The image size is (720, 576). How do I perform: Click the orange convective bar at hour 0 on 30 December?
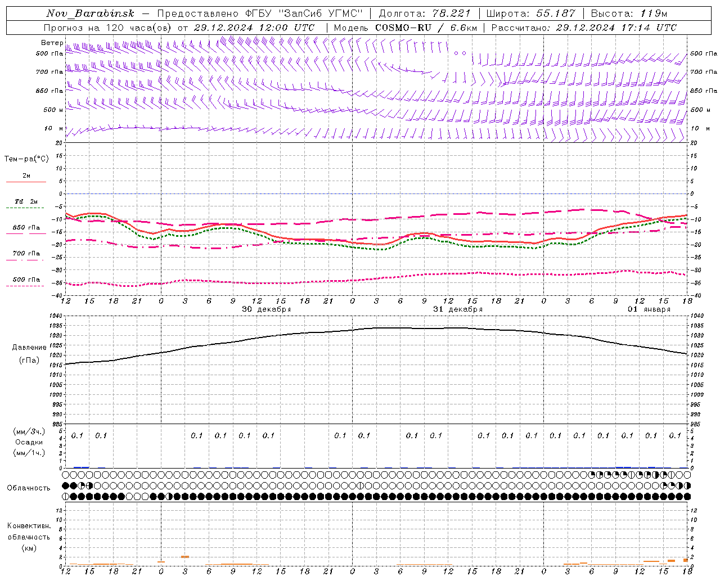click(161, 562)
